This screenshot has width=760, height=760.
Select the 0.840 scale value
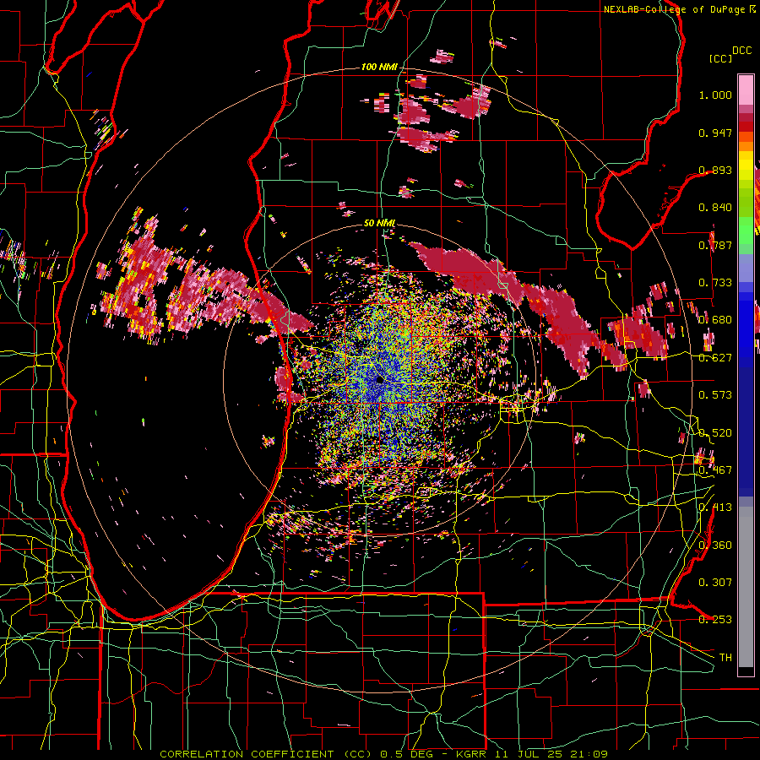pos(715,208)
